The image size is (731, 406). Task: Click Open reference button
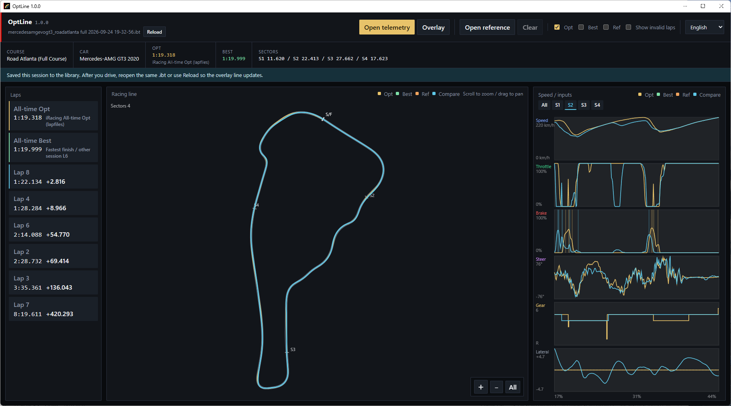(487, 27)
